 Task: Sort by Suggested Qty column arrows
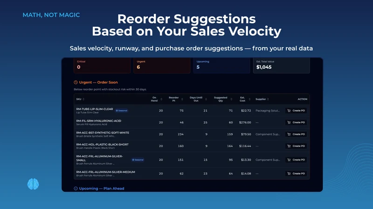tap(231, 99)
